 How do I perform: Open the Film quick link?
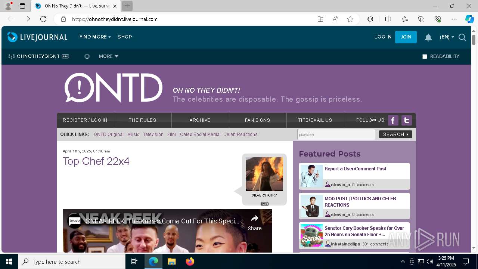pos(172,134)
